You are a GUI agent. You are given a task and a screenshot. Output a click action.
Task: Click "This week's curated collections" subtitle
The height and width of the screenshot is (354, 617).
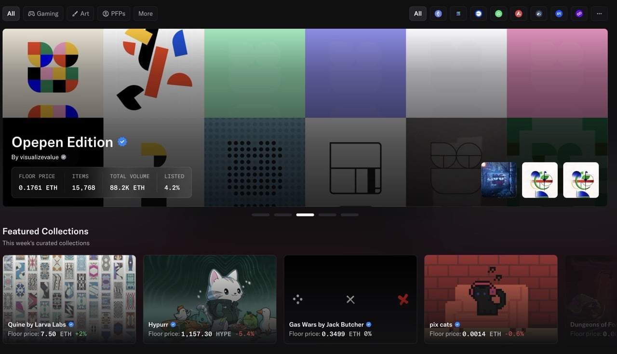click(46, 243)
